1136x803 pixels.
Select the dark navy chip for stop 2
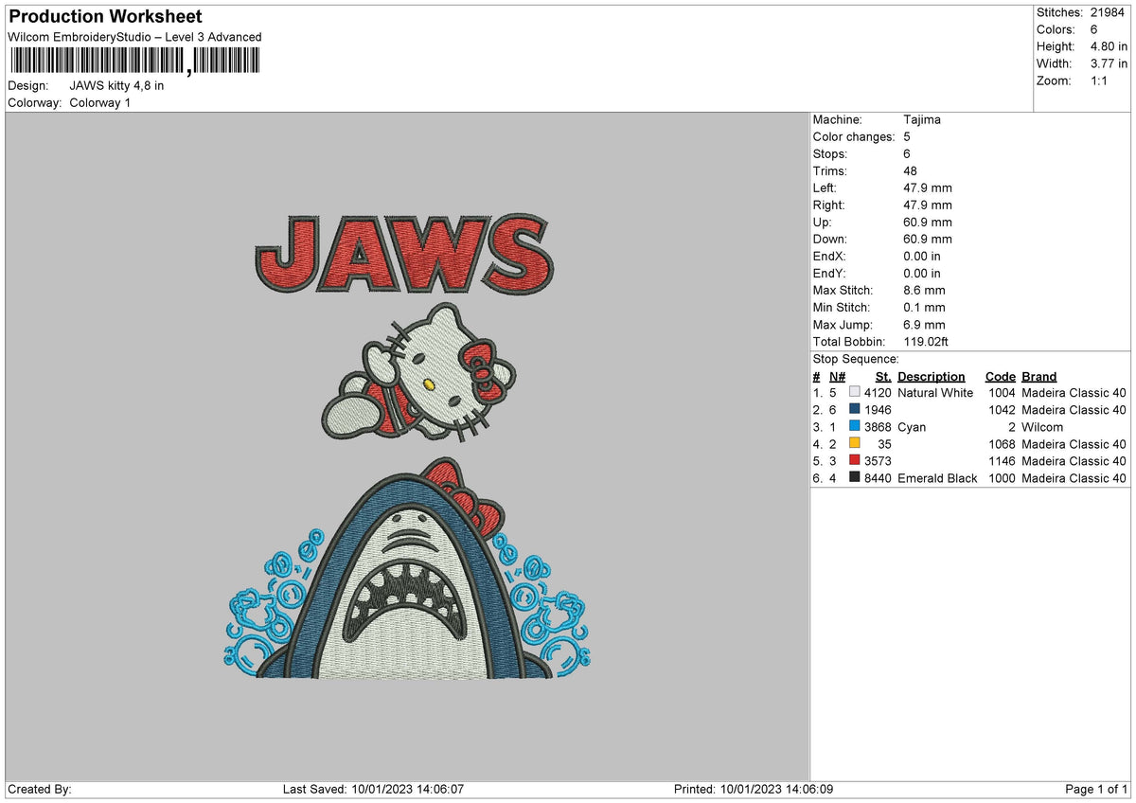point(854,410)
